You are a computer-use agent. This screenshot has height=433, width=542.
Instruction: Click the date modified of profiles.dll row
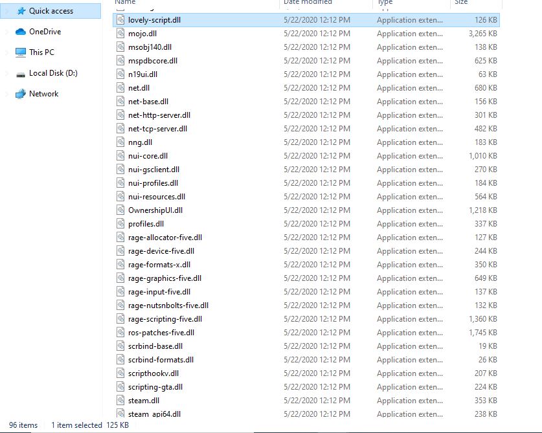(x=317, y=224)
